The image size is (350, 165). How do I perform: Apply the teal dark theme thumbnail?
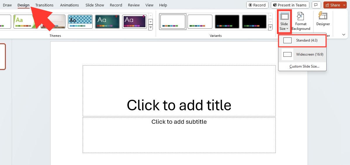107,22
